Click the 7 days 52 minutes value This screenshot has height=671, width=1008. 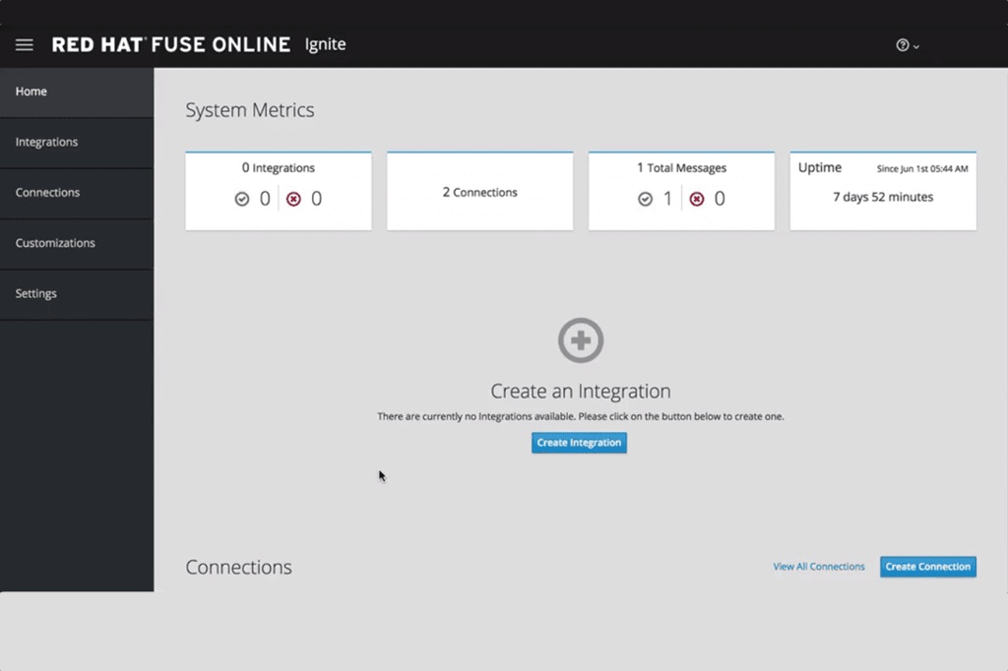click(883, 197)
